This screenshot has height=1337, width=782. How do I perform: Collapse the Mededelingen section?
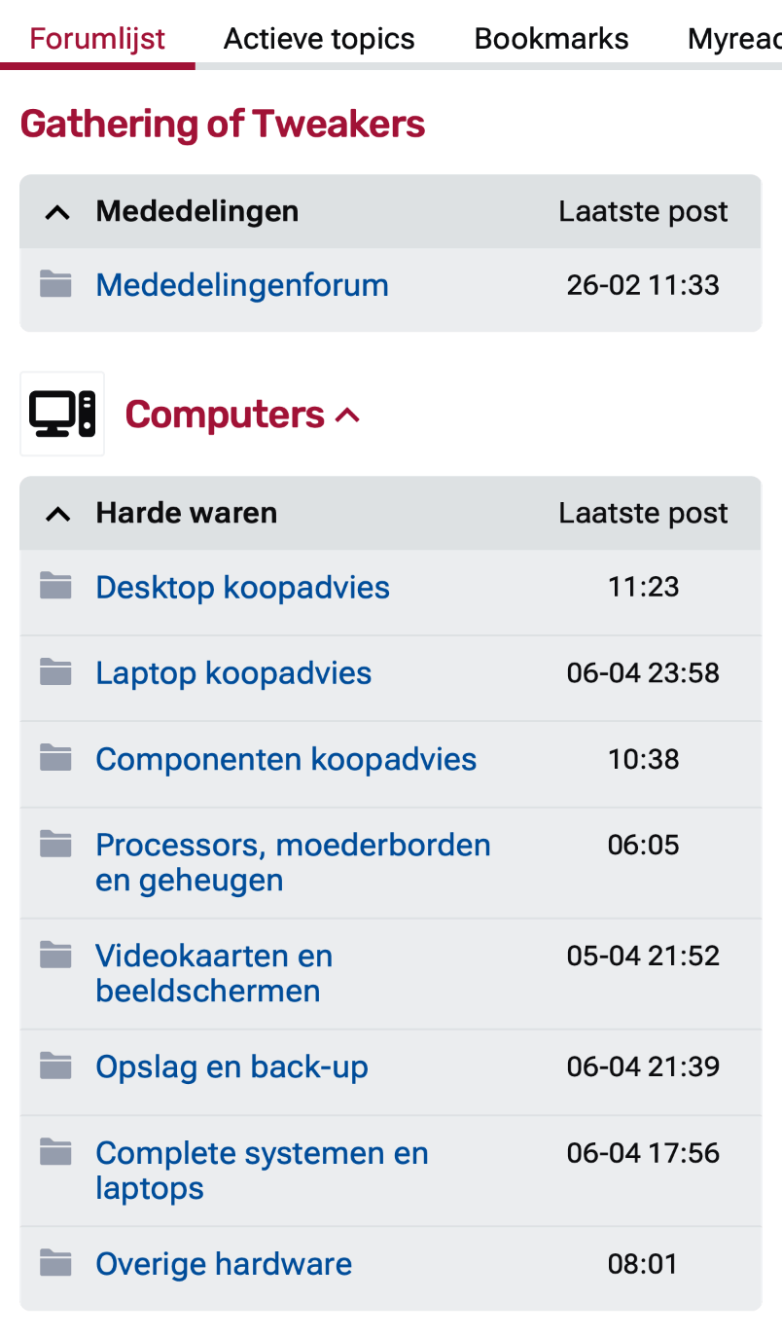pos(57,211)
